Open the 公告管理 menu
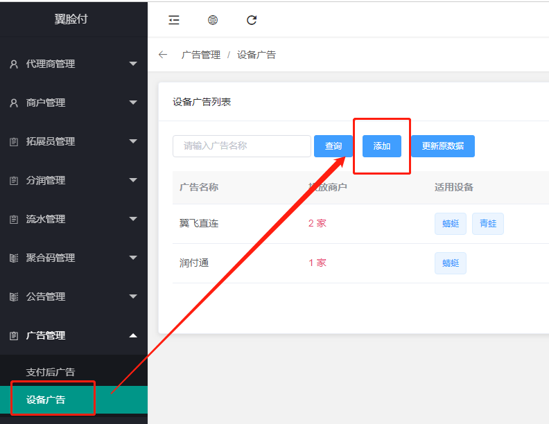This screenshot has width=549, height=424. click(73, 297)
